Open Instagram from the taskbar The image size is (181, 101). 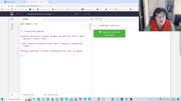(80, 99)
